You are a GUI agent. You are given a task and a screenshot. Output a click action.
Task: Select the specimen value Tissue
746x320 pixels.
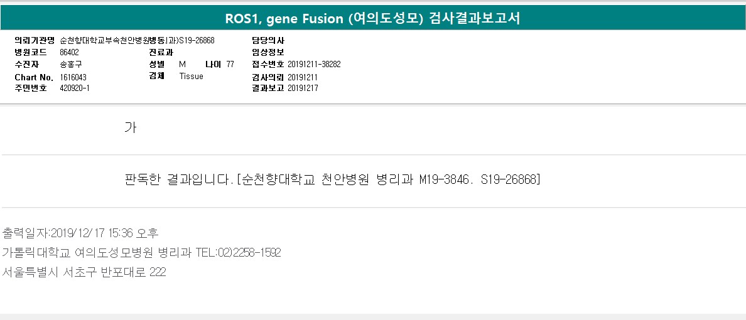pyautogui.click(x=191, y=77)
